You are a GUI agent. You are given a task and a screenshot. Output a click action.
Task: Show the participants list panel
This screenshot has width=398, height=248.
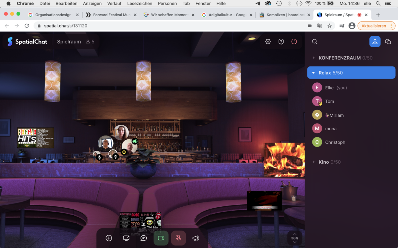(375, 42)
